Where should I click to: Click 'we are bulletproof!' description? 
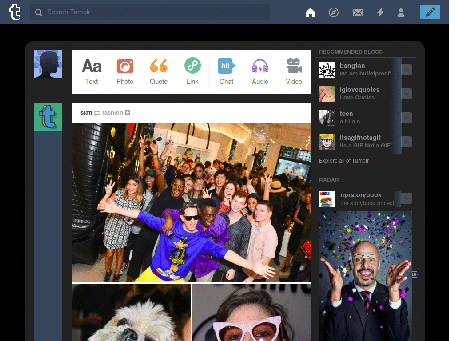pyautogui.click(x=366, y=74)
